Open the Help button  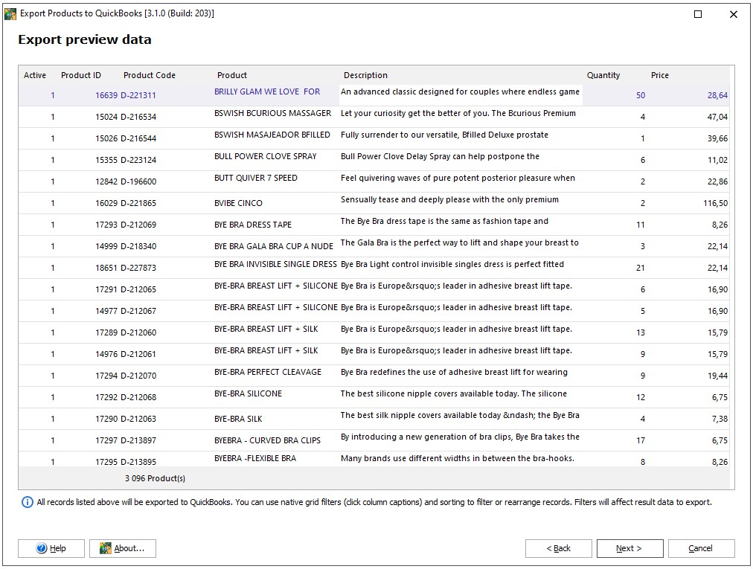click(51, 548)
